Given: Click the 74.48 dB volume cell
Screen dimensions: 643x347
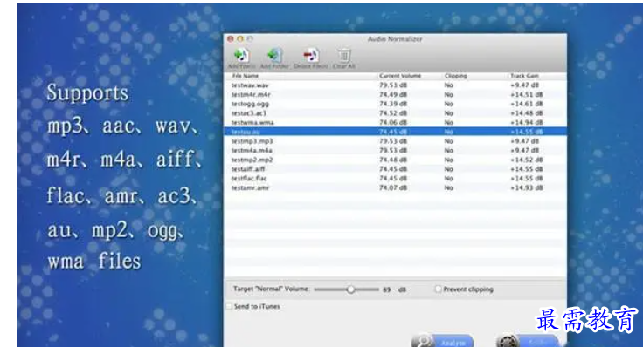Looking at the screenshot, I should pyautogui.click(x=393, y=160).
